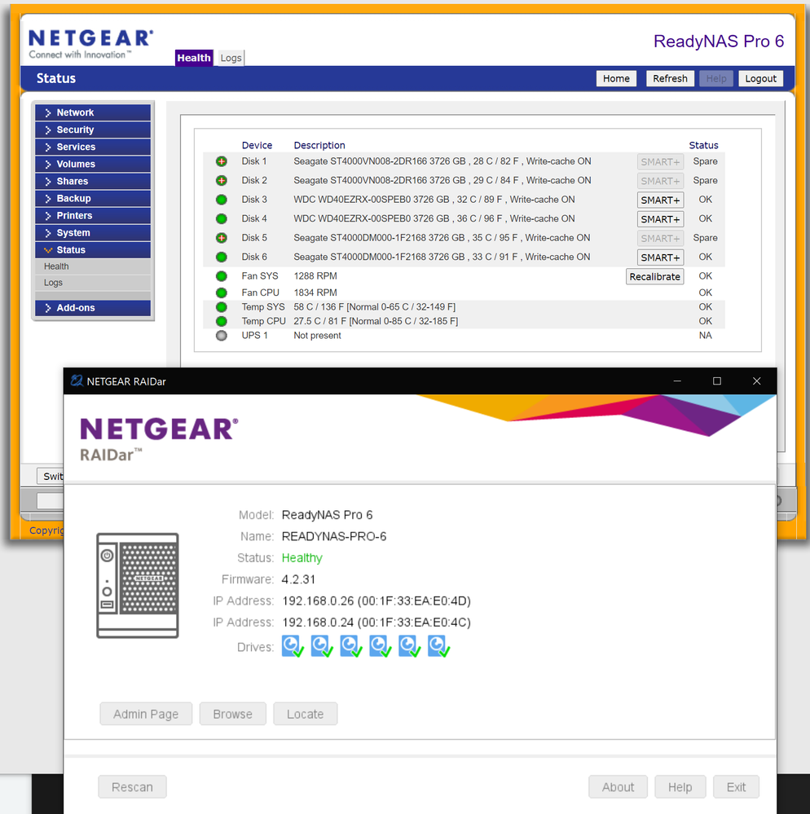
Task: Click the disabled SMART+ button for Disk 1
Action: pos(660,162)
